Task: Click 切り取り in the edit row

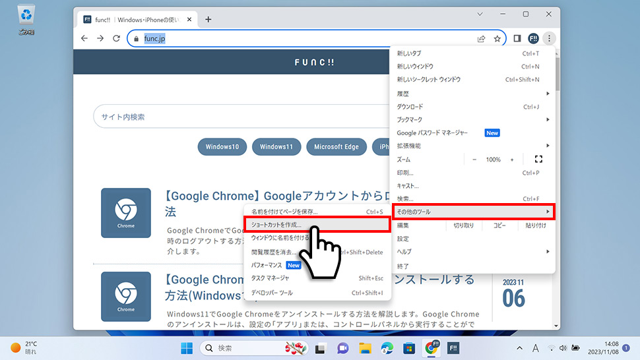Action: pos(464,225)
